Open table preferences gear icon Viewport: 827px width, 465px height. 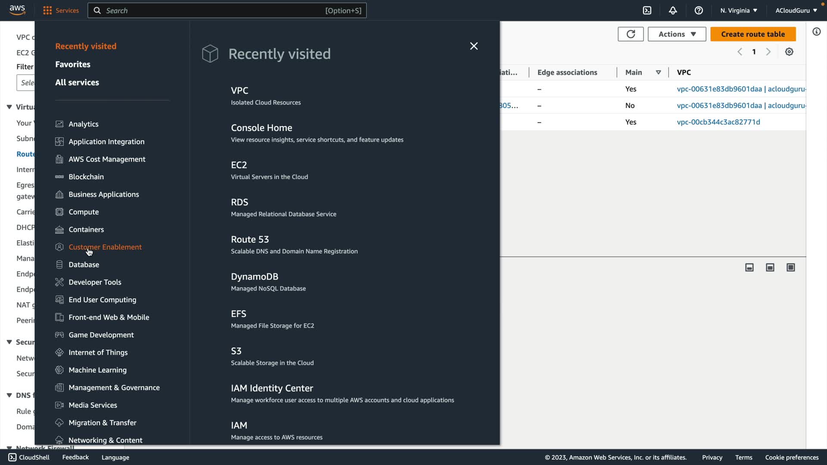pos(789,52)
